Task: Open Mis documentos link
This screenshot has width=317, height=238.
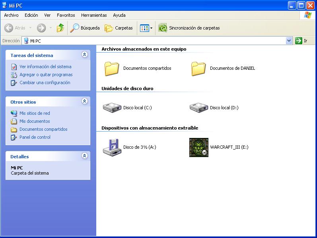Action: [x=35, y=121]
